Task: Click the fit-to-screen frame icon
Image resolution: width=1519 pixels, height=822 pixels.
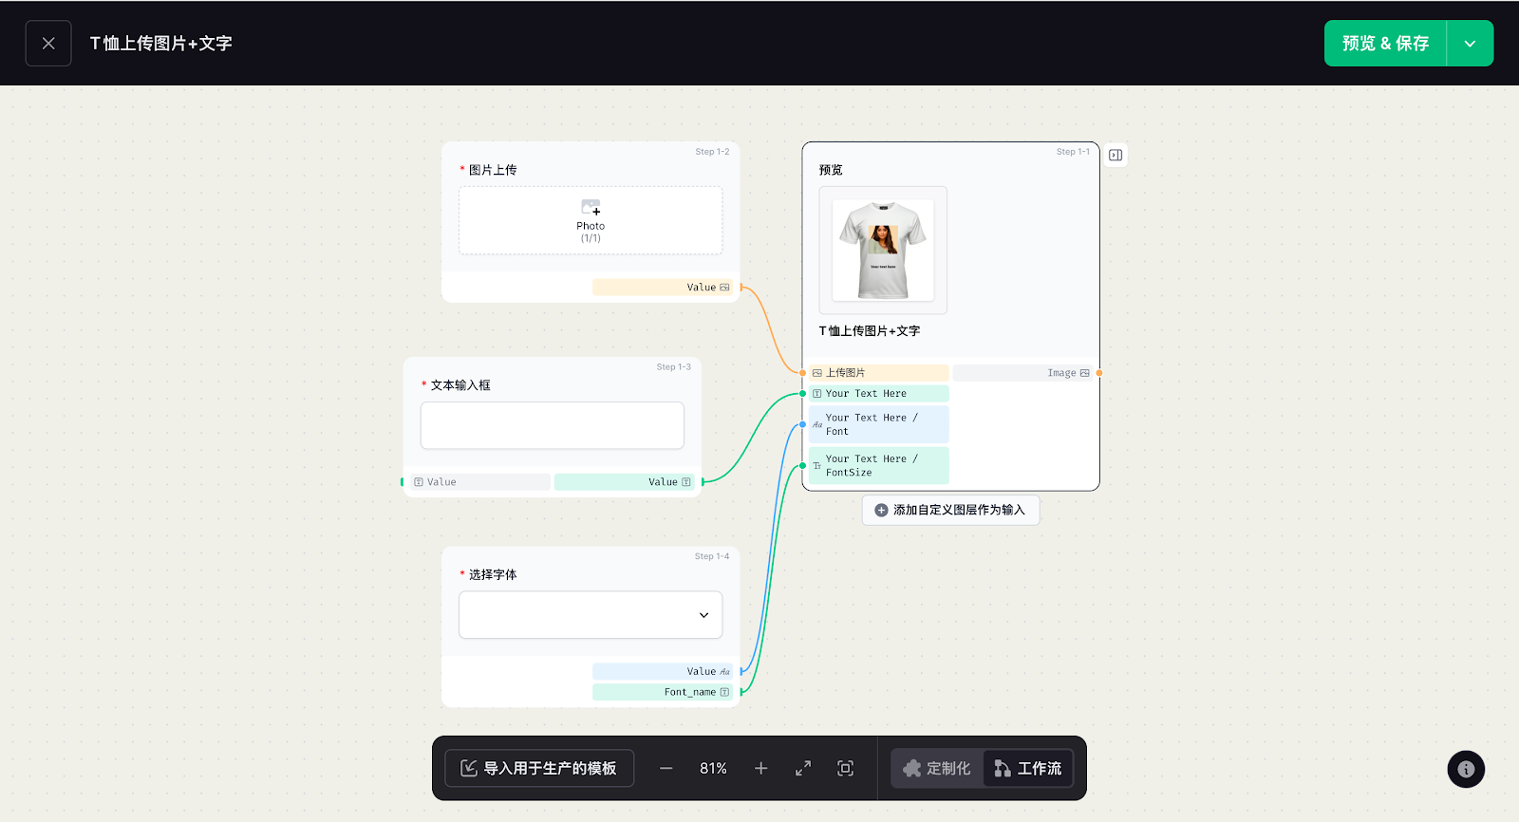Action: click(x=845, y=768)
